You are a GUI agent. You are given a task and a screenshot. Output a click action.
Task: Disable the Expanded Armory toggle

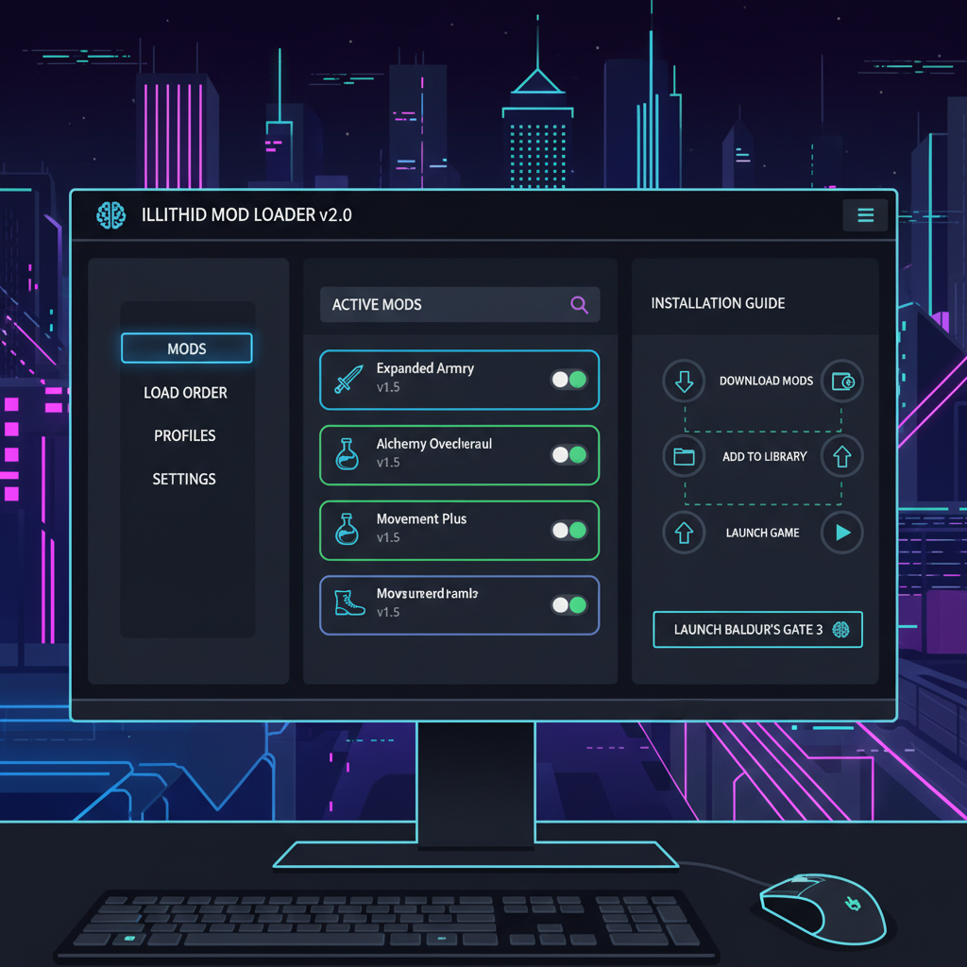click(x=569, y=379)
